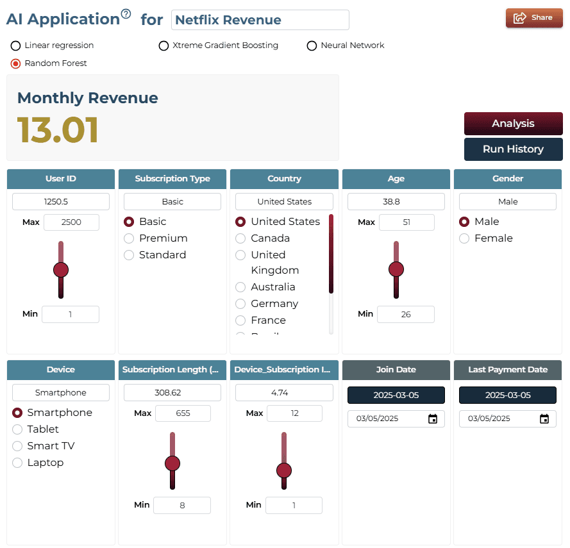Click the User ID Max input box

tap(71, 222)
